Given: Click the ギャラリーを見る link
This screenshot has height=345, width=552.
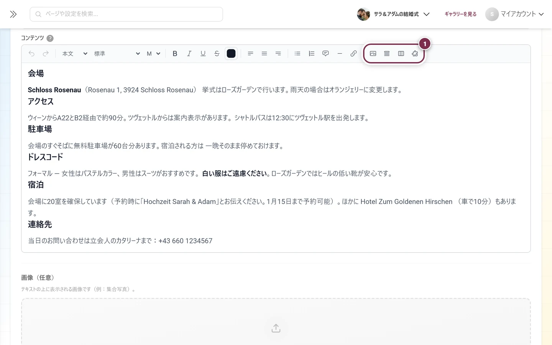Looking at the screenshot, I should click(460, 14).
